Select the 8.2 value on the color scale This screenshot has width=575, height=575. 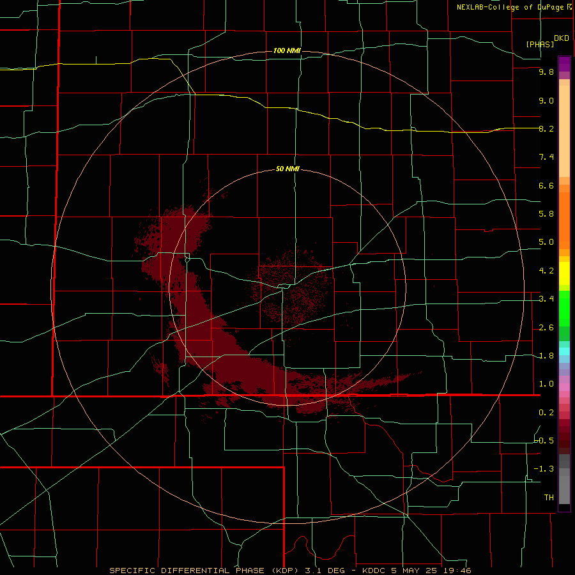click(x=546, y=128)
